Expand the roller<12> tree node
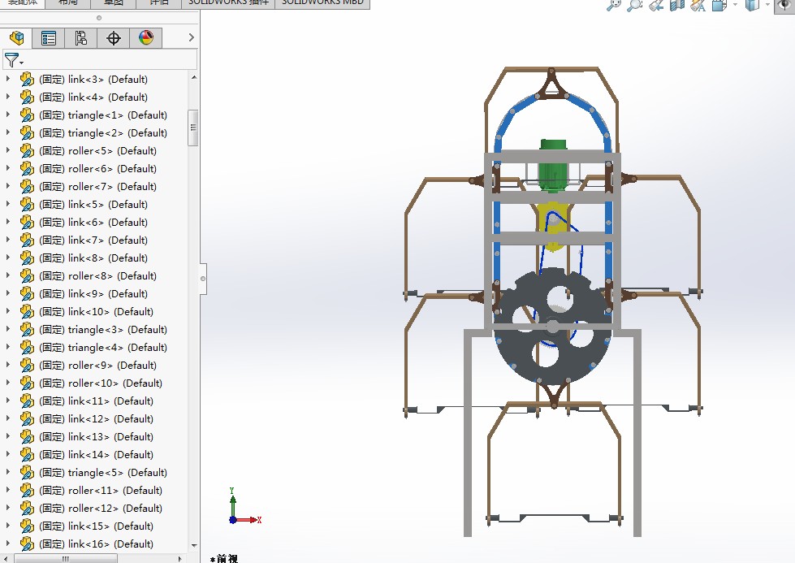Image resolution: width=795 pixels, height=563 pixels. (8, 507)
